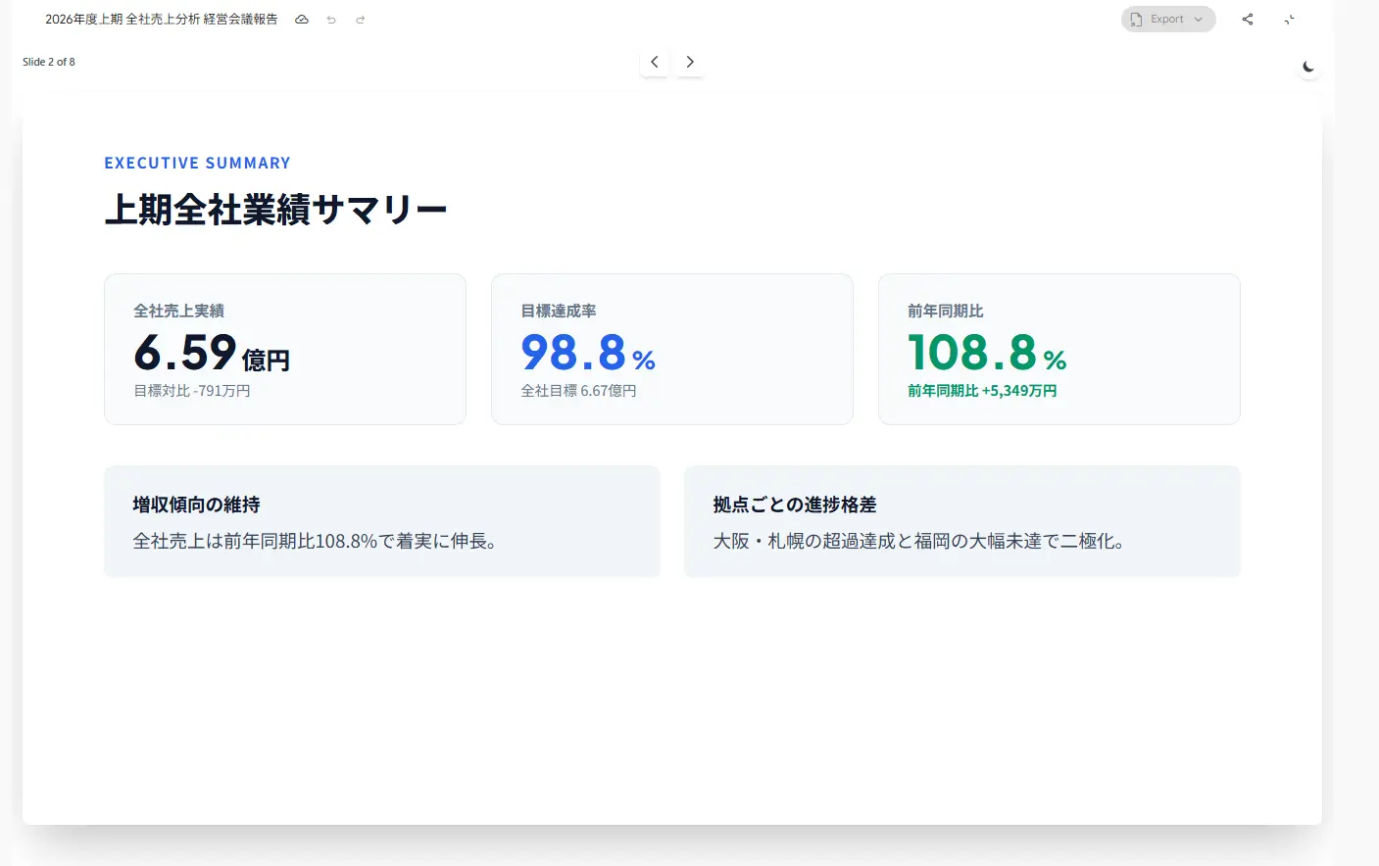This screenshot has height=866, width=1379.
Task: Redo the last undone change
Action: 361,20
